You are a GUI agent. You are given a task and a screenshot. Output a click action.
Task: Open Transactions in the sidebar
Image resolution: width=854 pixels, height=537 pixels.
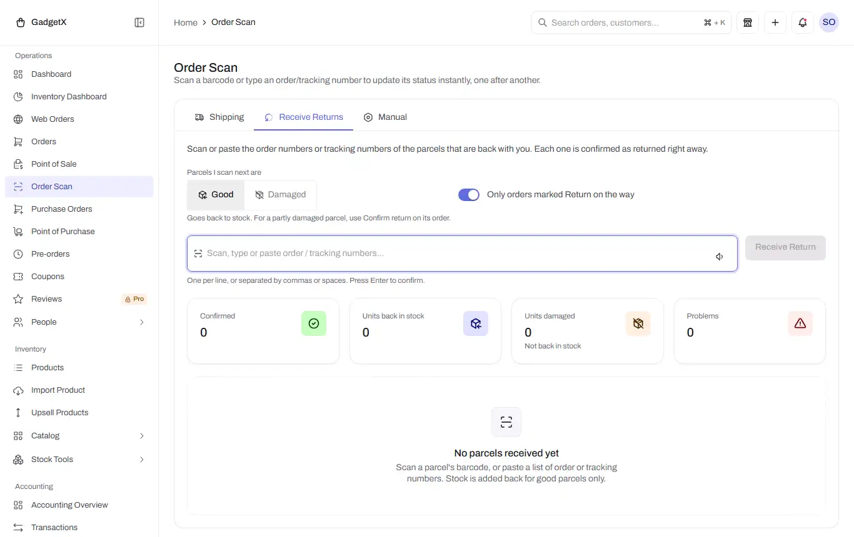pyautogui.click(x=79, y=528)
